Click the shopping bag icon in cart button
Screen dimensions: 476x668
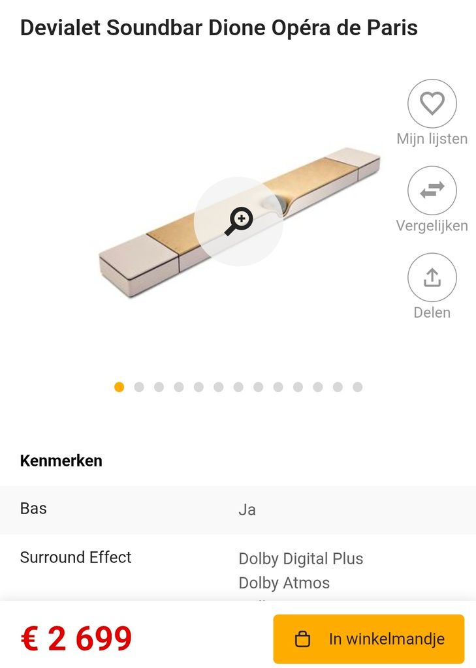[x=302, y=639]
